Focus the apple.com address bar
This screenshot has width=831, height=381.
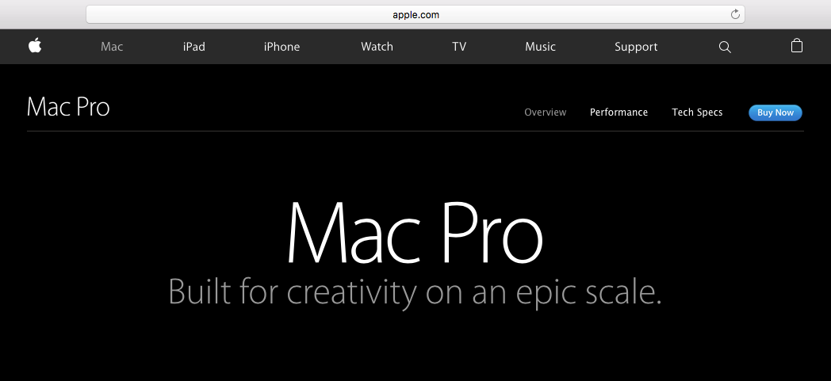(415, 15)
